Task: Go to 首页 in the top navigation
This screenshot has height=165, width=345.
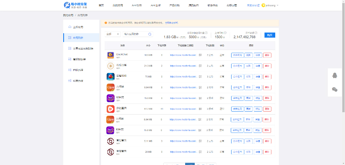Action: pyautogui.click(x=101, y=5)
